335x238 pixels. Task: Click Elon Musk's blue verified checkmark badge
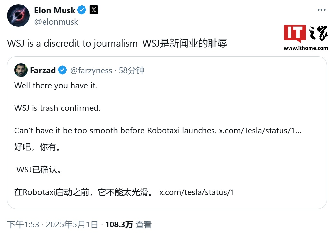82,10
